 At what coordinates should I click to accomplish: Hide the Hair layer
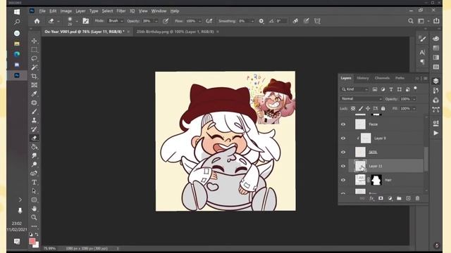coord(343,180)
